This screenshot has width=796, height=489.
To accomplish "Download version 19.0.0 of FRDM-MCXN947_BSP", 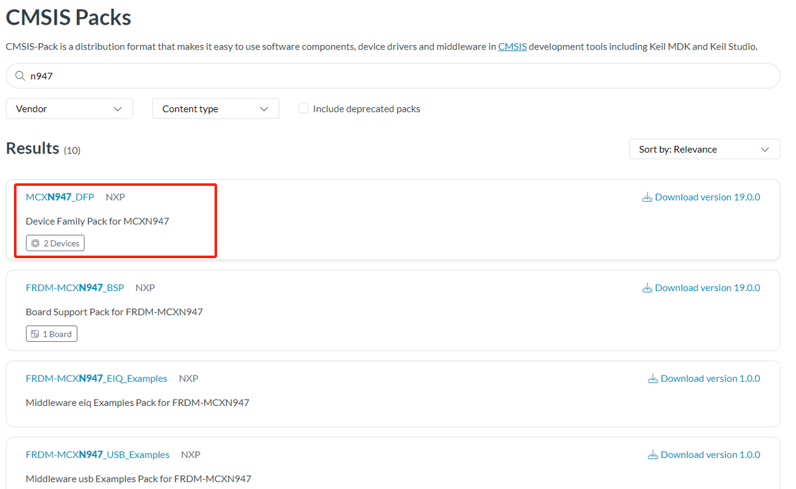I will (701, 288).
